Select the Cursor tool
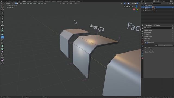The height and width of the screenshot is (98, 174). [2, 10]
